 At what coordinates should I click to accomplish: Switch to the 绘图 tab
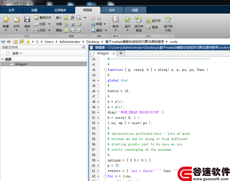pos(34,10)
